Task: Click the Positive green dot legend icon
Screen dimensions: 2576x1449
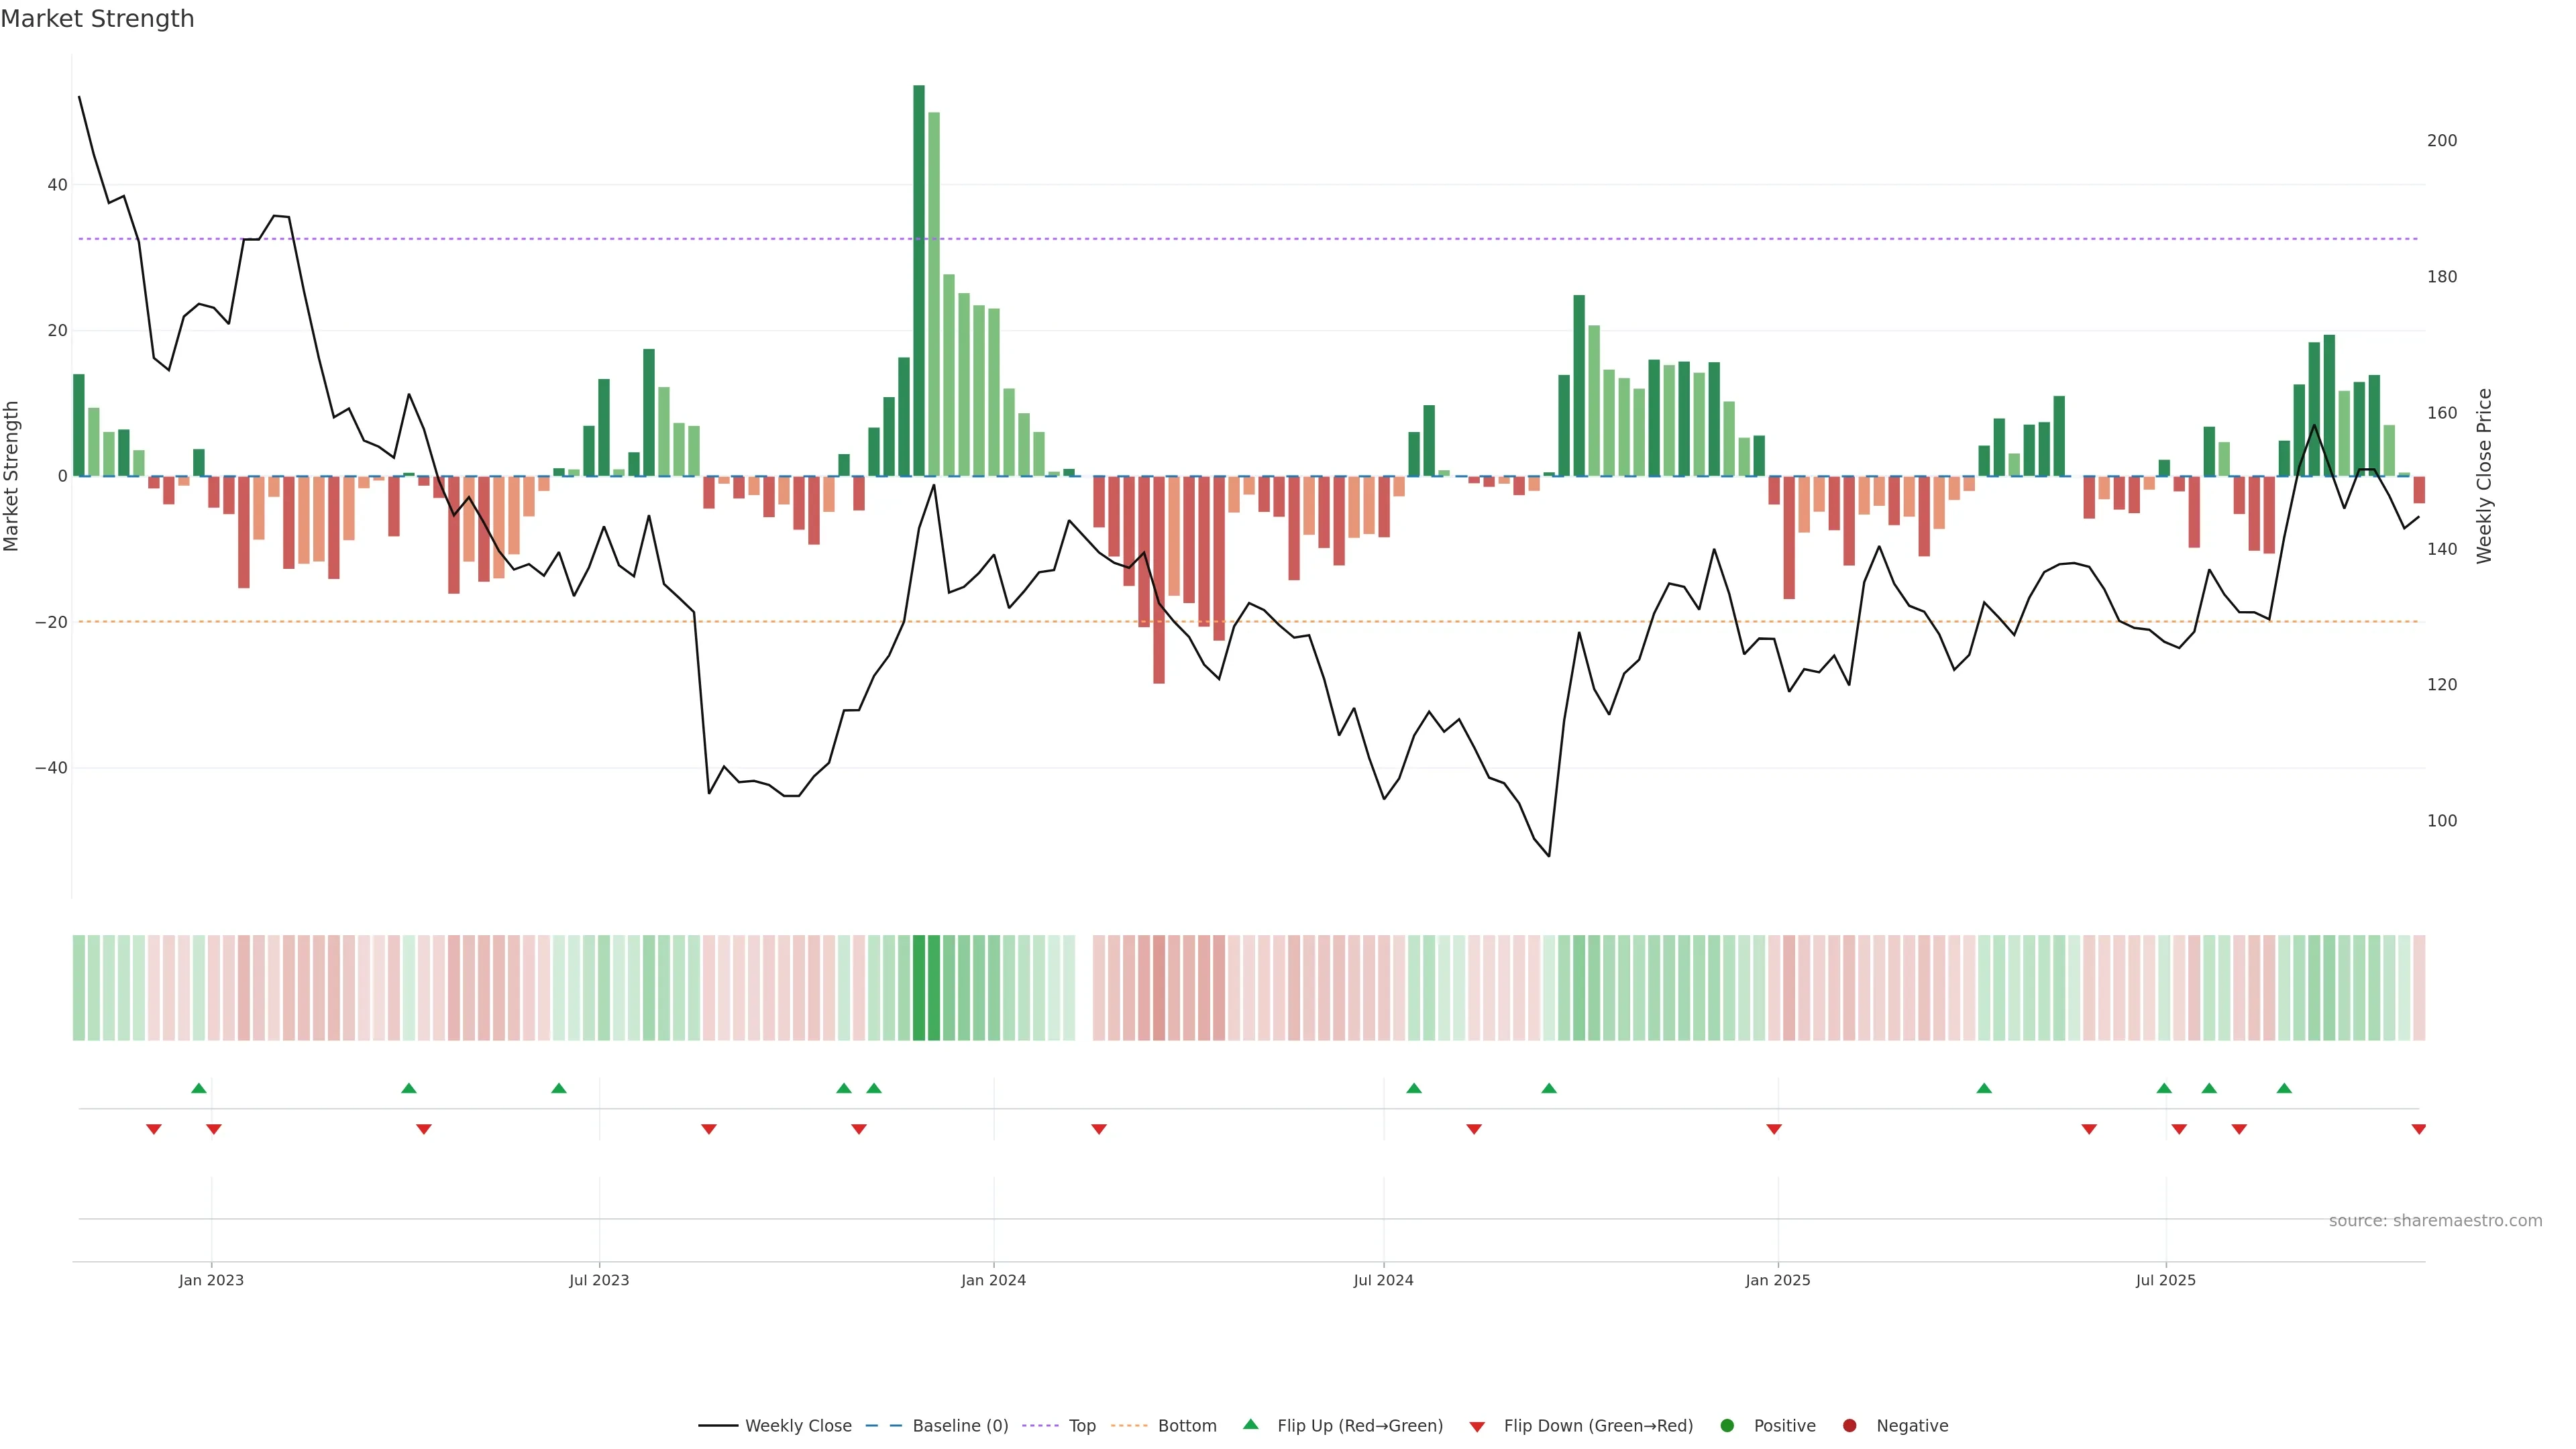Action: pos(1727,1426)
